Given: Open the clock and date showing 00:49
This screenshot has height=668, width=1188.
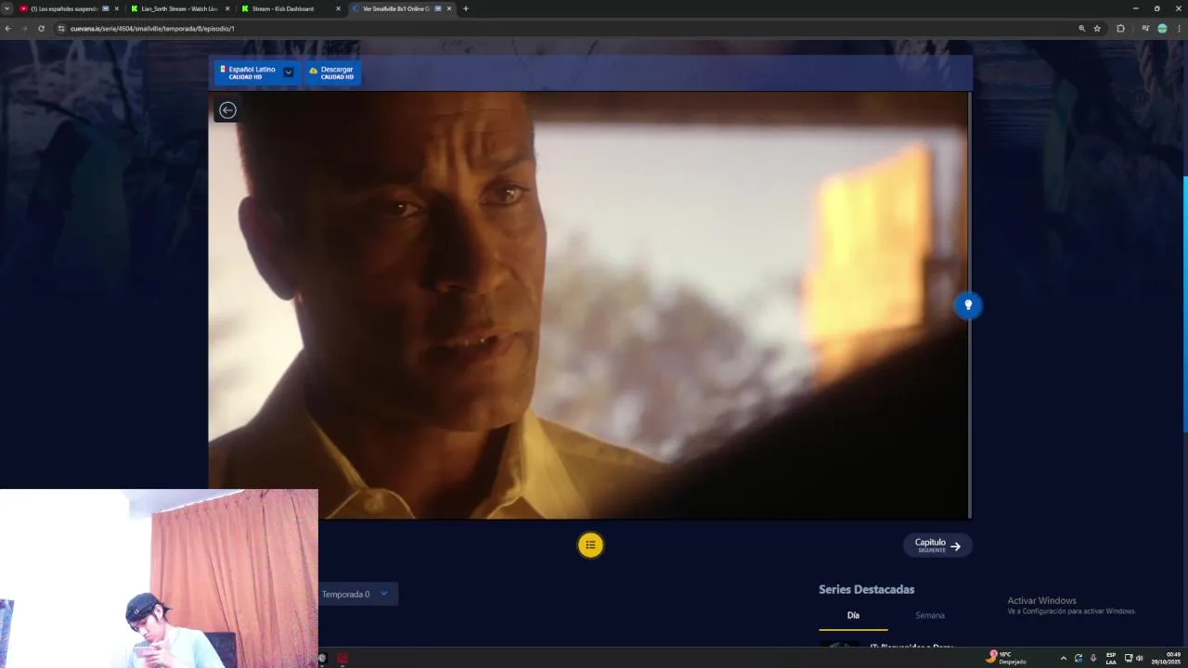Looking at the screenshot, I should point(1168,658).
